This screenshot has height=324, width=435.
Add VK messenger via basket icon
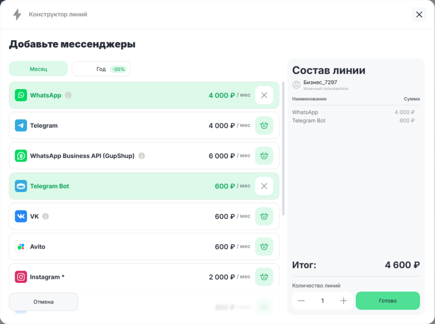coord(264,217)
